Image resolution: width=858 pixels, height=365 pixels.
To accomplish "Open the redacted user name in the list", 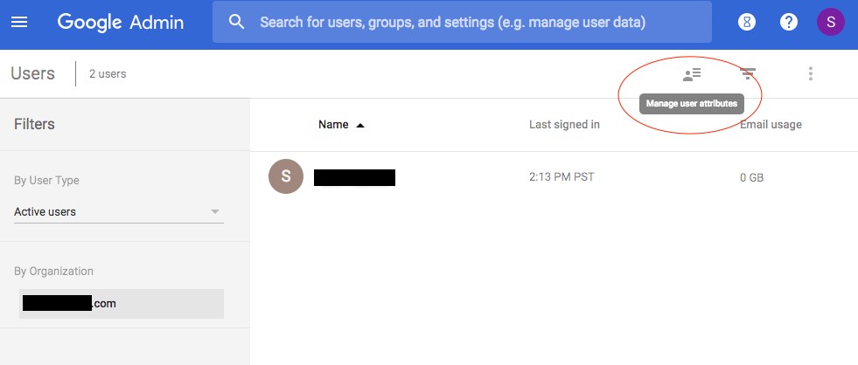I will (354, 178).
